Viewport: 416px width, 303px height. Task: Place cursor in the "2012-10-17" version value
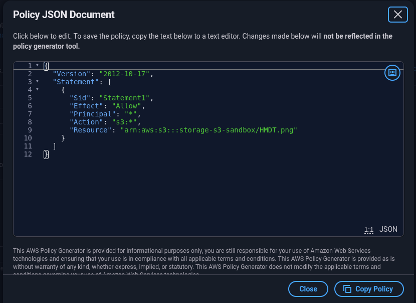125,74
